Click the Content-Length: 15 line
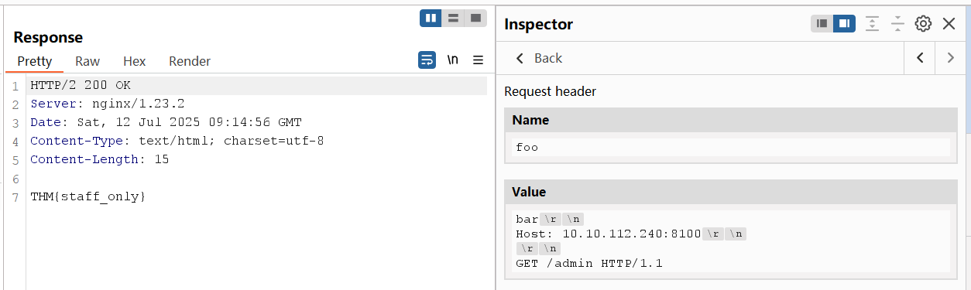The height and width of the screenshot is (290, 971). [100, 159]
